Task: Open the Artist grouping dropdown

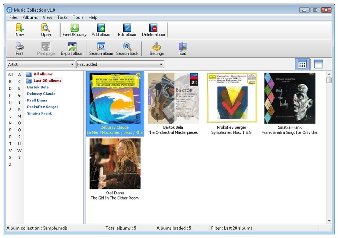Action: (x=41, y=64)
